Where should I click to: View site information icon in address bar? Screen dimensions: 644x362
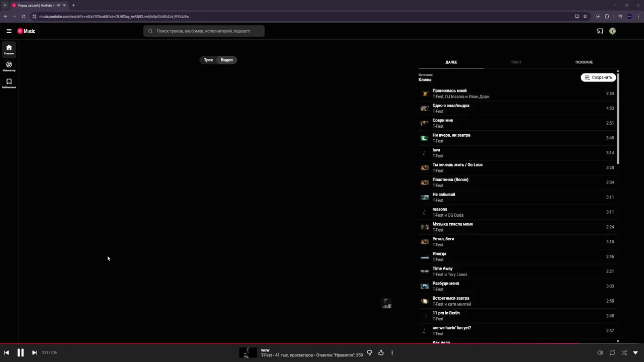[34, 16]
